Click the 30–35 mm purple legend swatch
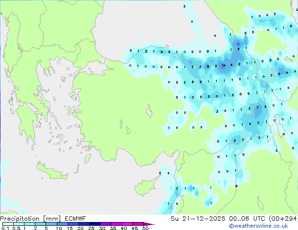The height and width of the screenshot is (230, 298). (105, 224)
